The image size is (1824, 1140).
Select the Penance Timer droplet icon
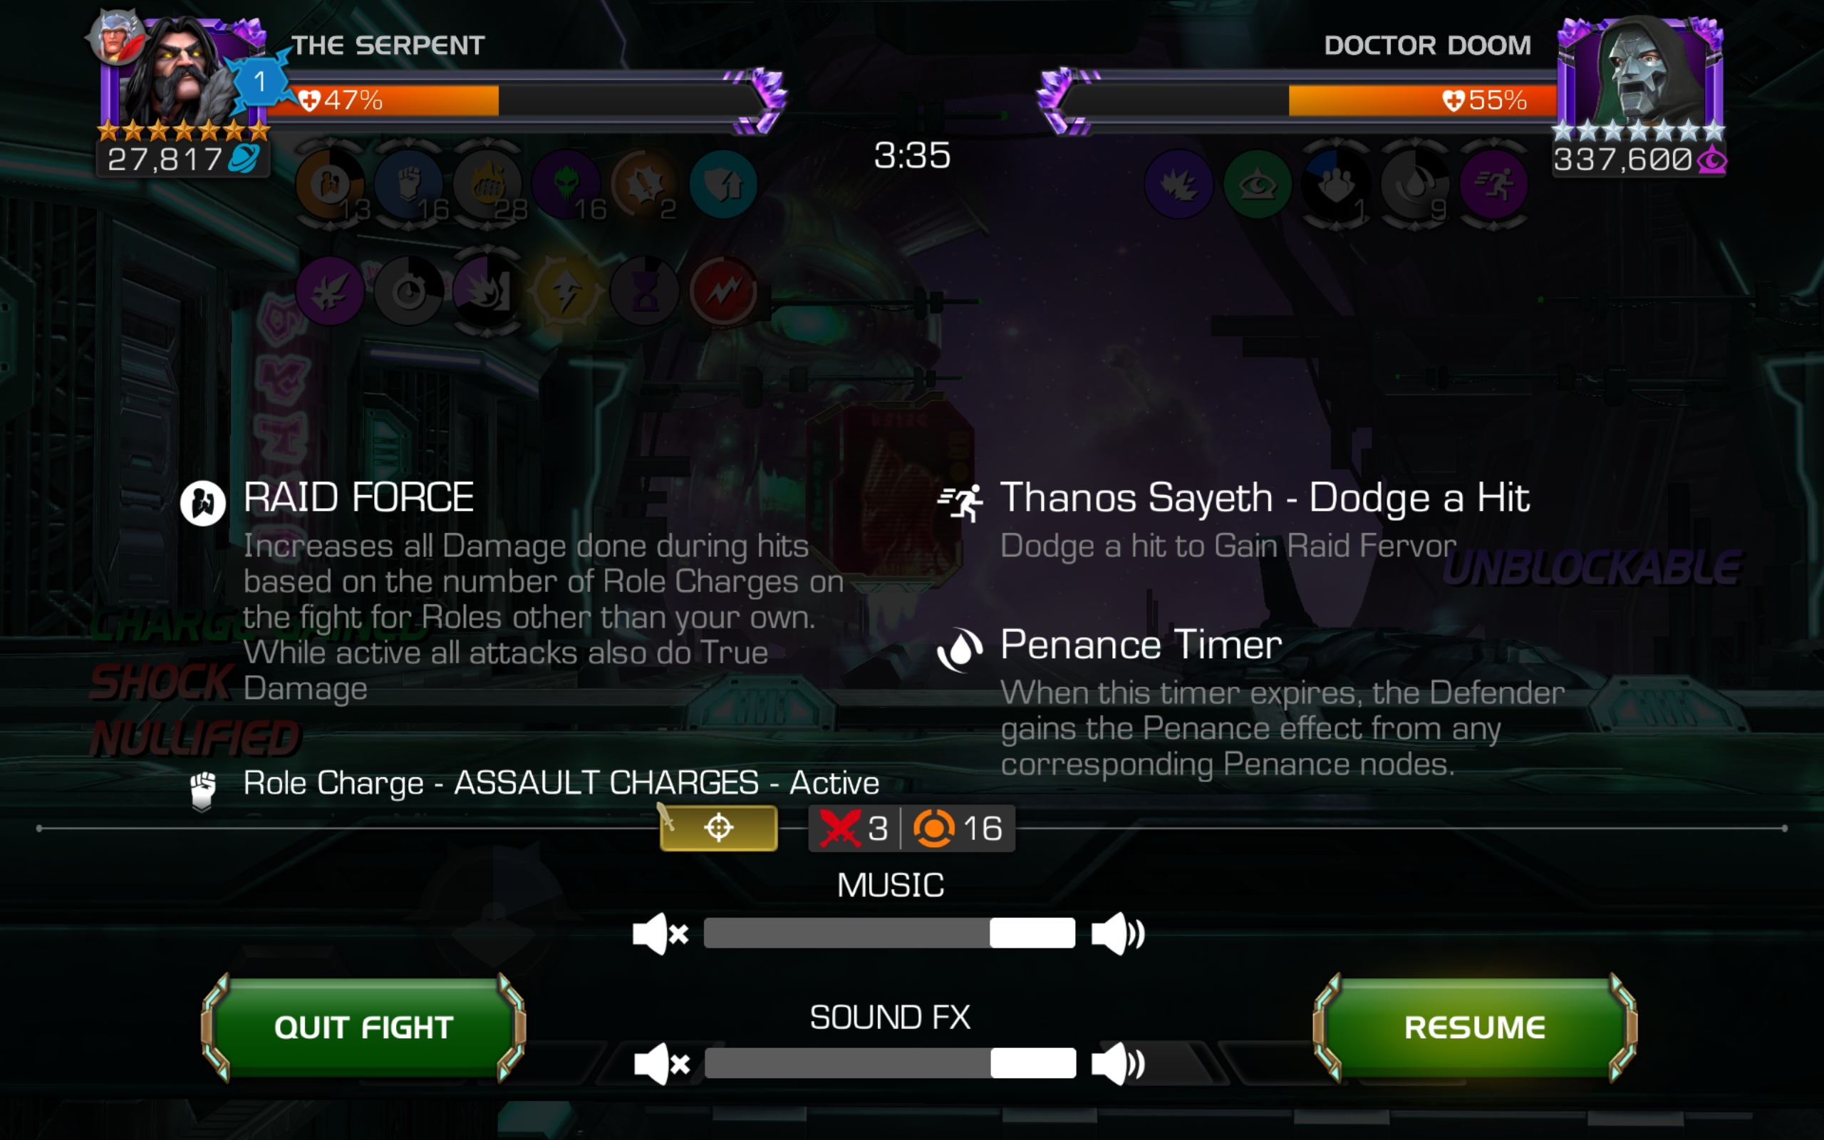click(x=1415, y=184)
